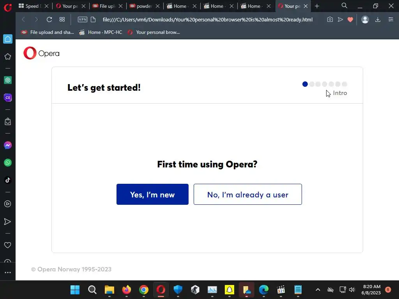The image size is (399, 299).
Task: Click the 'Yes, I'm new' button
Action: [152, 194]
